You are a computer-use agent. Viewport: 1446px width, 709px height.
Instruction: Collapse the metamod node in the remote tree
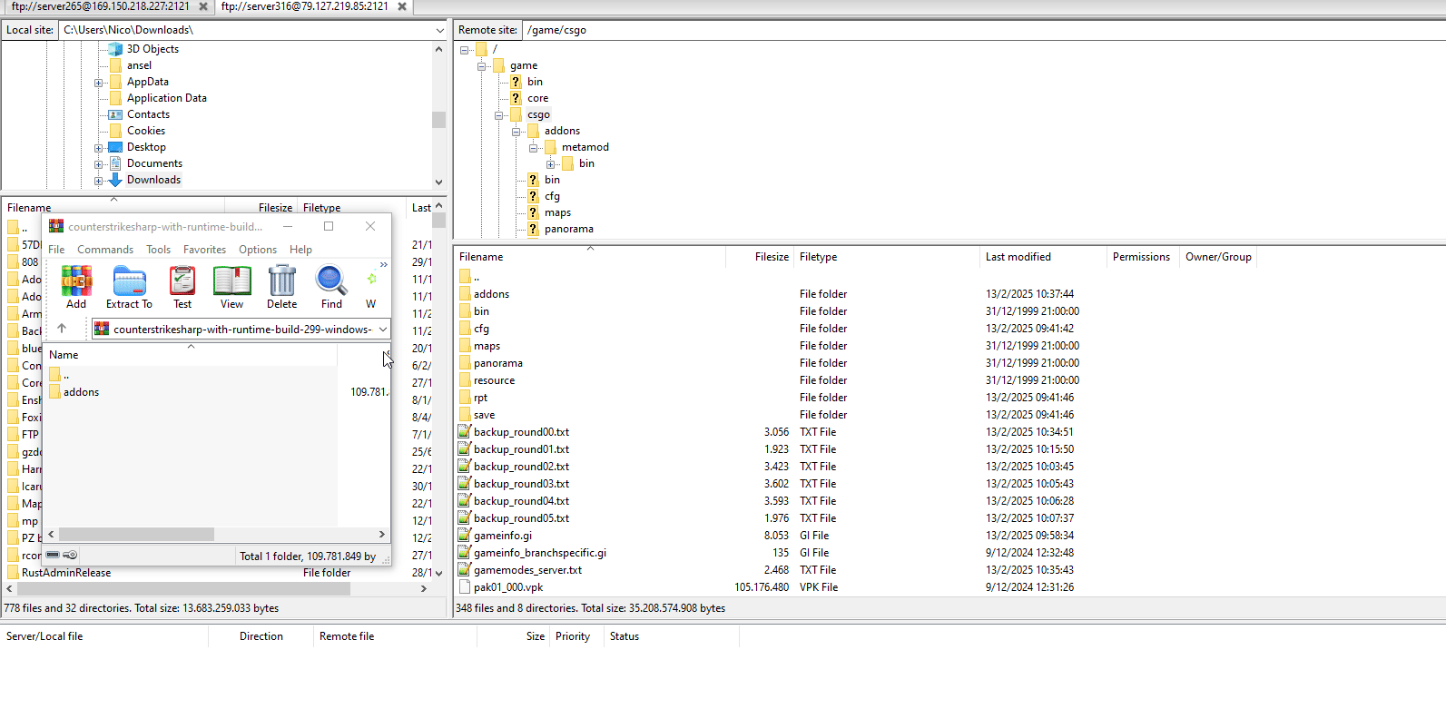click(534, 148)
